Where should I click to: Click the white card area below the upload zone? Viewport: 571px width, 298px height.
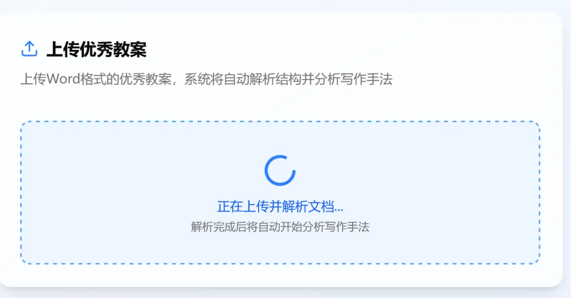[x=280, y=275]
